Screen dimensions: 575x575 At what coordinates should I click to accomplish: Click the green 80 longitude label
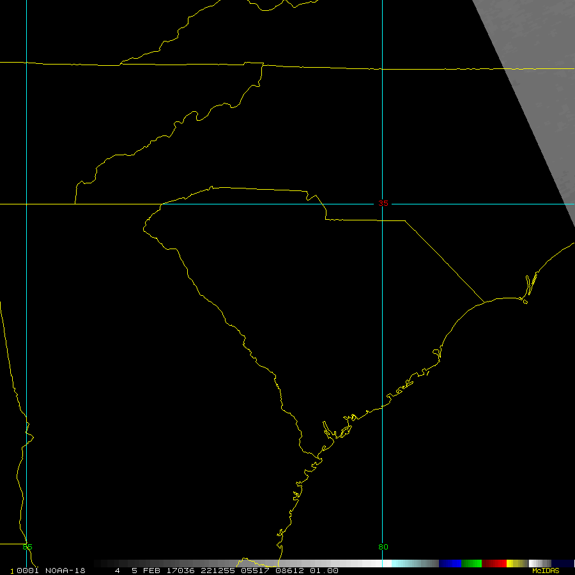click(383, 547)
